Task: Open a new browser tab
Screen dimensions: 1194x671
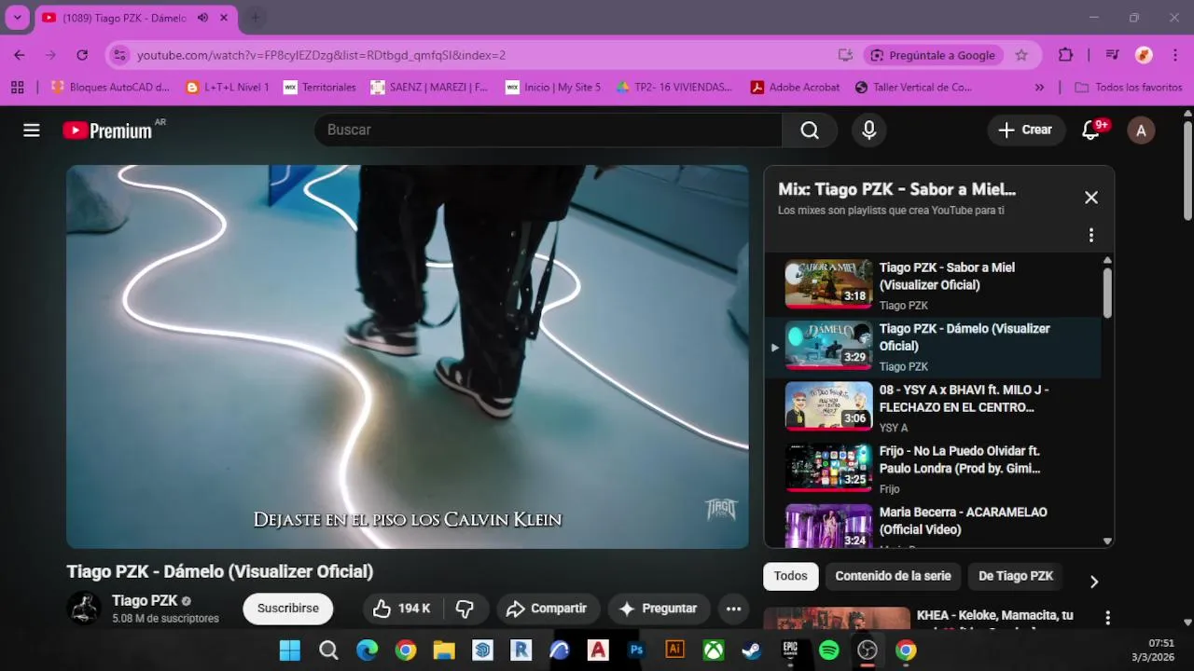Action: 255,18
